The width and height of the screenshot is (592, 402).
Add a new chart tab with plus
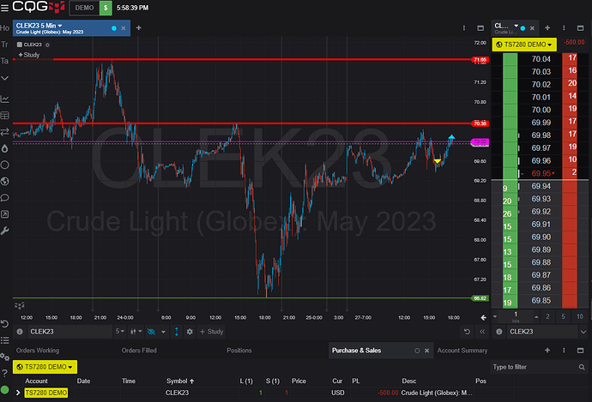(138, 28)
